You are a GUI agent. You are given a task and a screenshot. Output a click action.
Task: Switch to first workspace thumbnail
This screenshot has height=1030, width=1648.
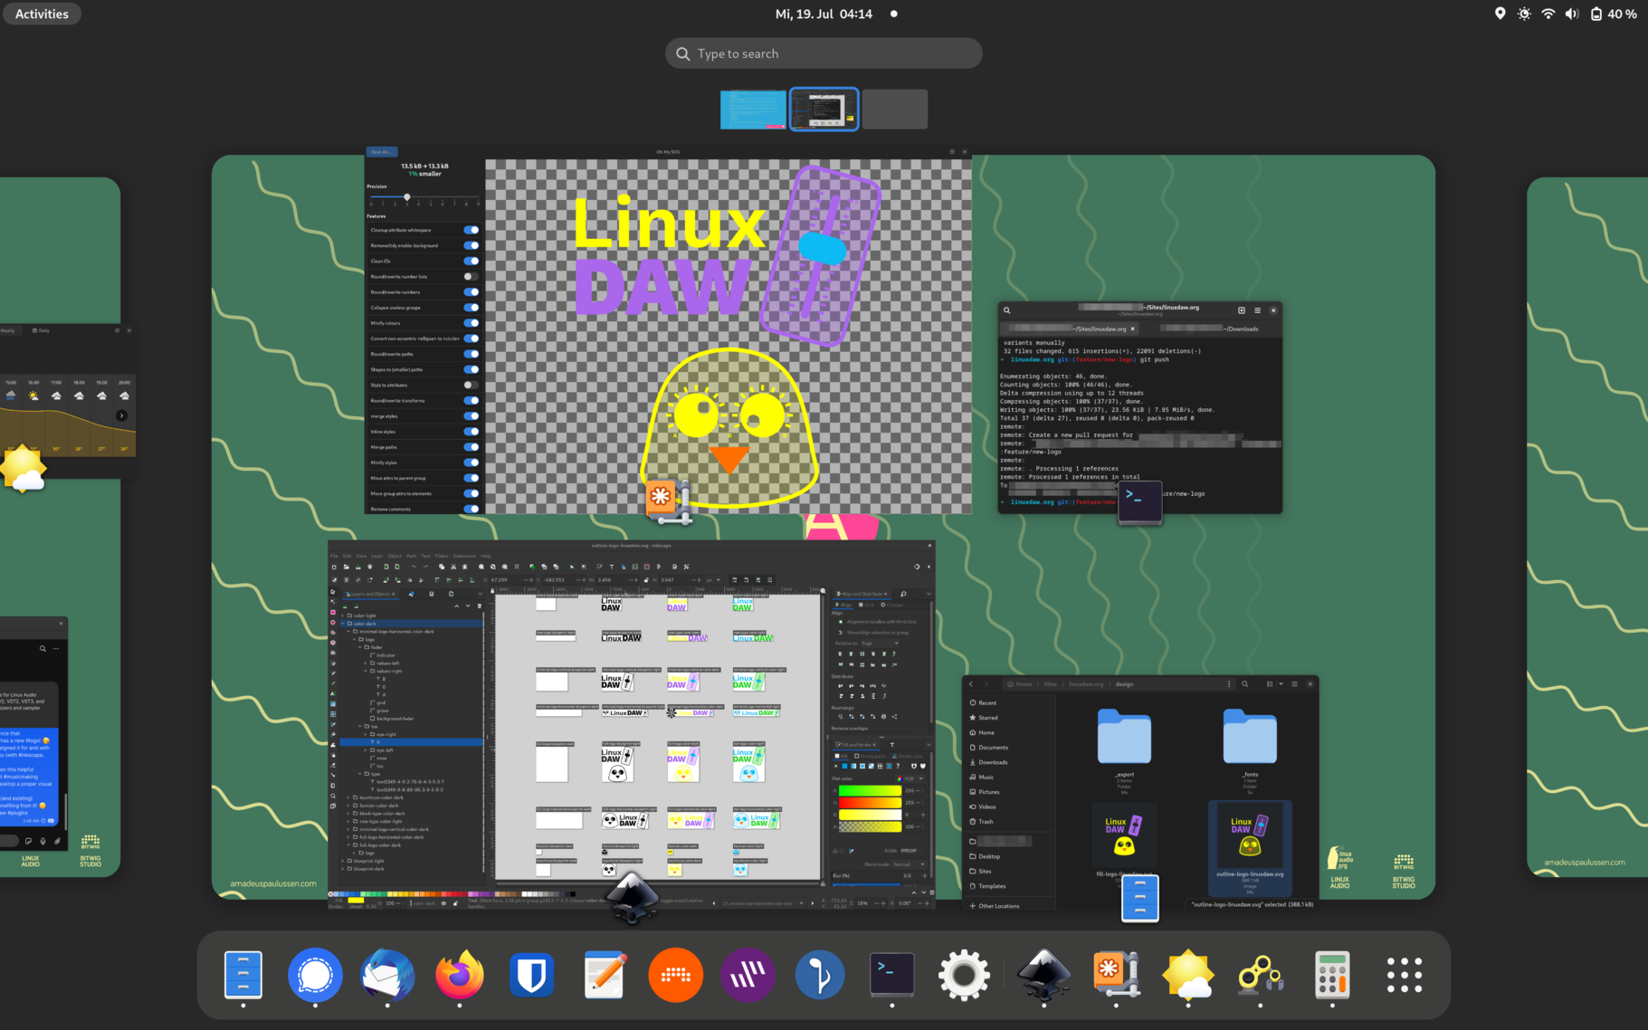point(753,110)
